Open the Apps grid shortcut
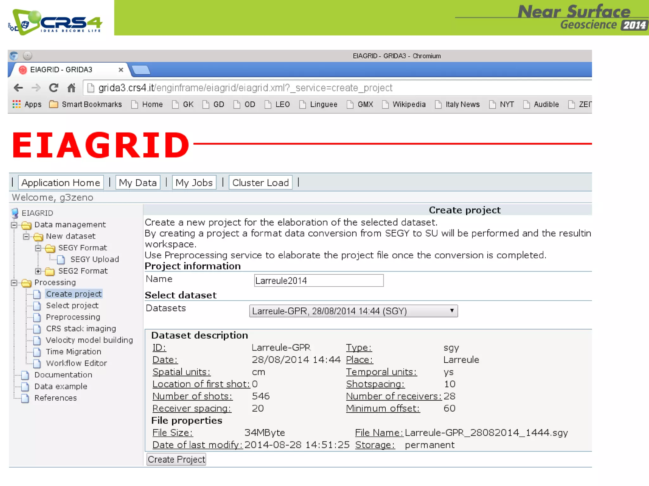 [27, 104]
